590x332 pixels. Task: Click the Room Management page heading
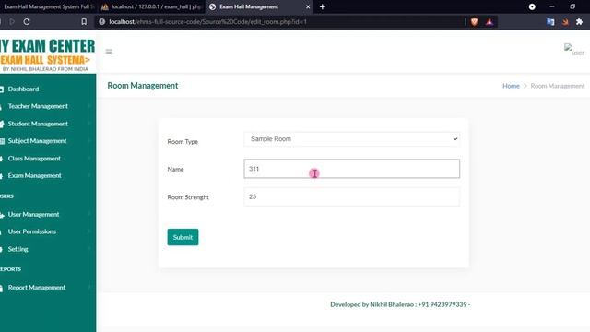click(143, 86)
